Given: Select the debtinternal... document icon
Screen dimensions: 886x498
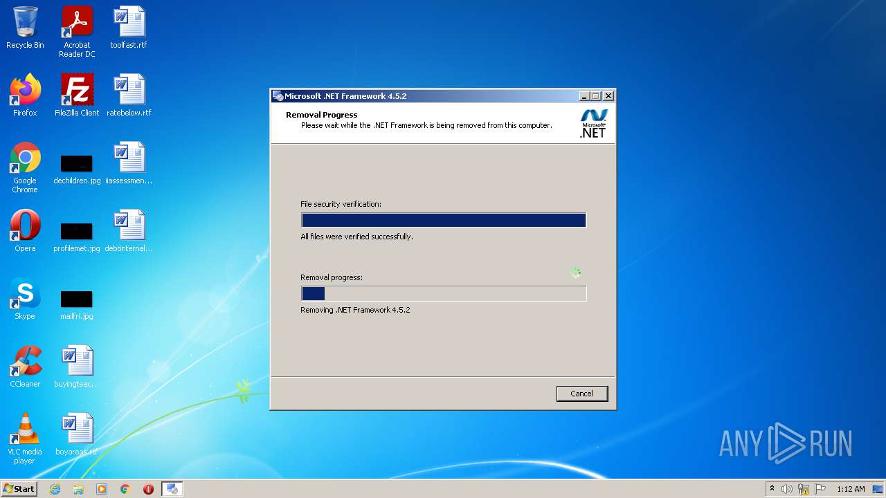Looking at the screenshot, I should point(129,230).
